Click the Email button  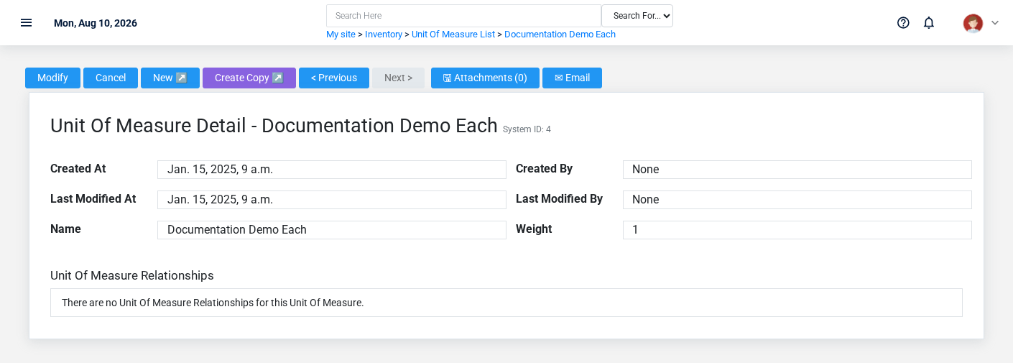click(x=572, y=78)
